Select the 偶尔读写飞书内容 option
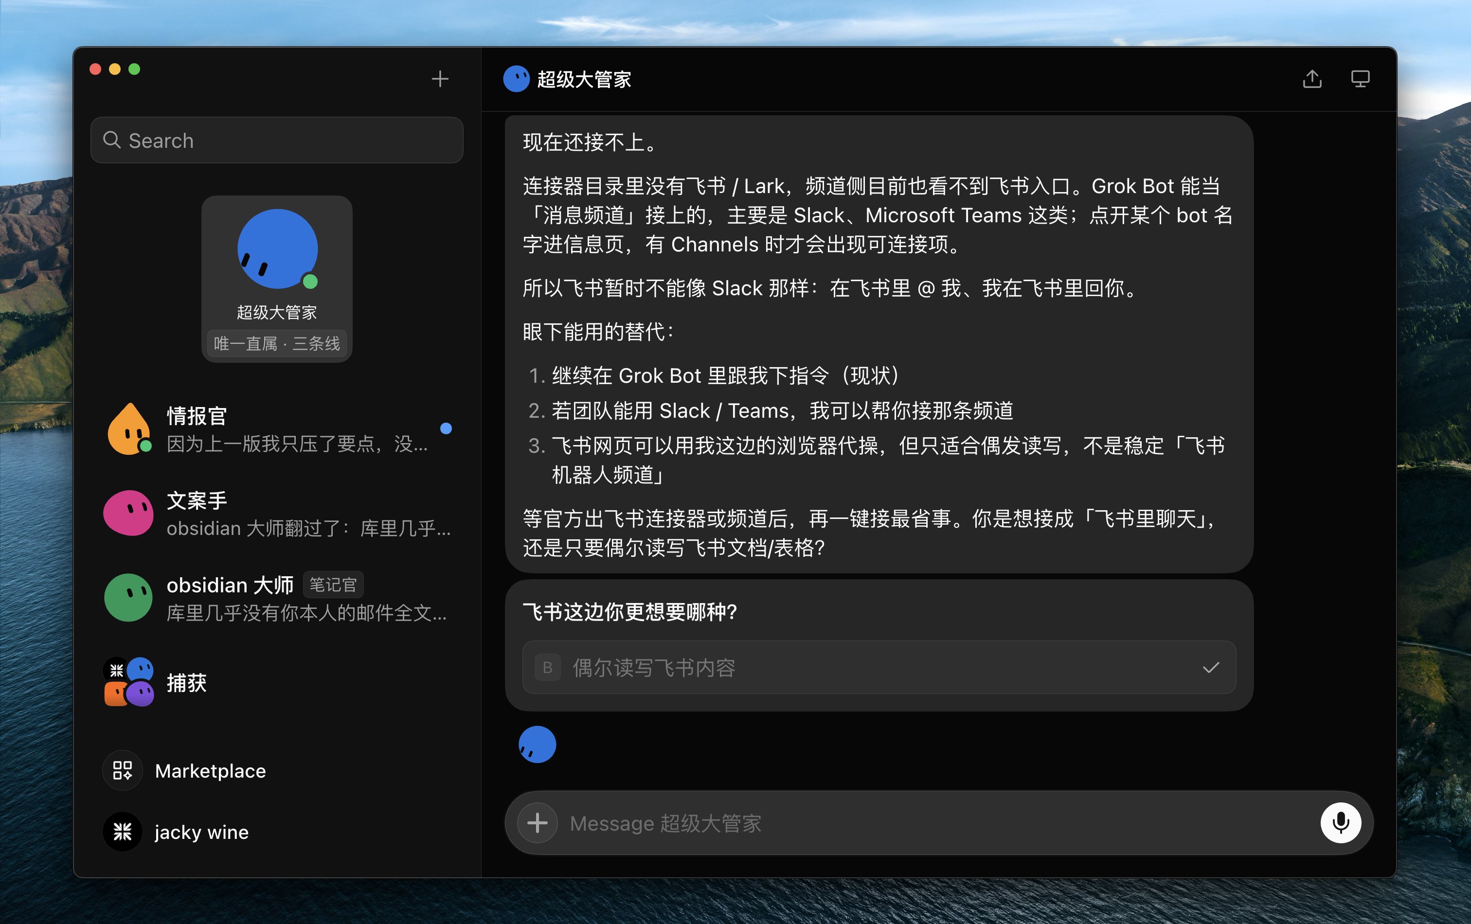 (x=879, y=668)
